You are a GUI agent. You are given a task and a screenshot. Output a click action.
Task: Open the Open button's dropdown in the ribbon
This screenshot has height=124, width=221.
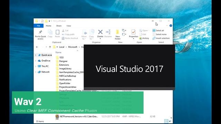[x=149, y=31]
